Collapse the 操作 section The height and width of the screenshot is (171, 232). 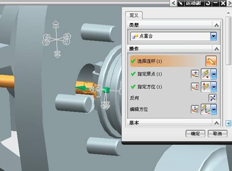pos(216,49)
